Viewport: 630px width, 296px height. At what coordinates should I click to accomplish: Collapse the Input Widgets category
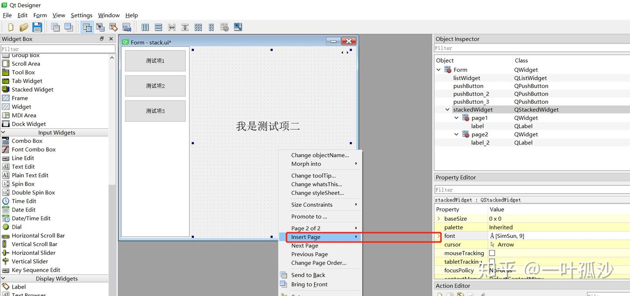point(4,132)
